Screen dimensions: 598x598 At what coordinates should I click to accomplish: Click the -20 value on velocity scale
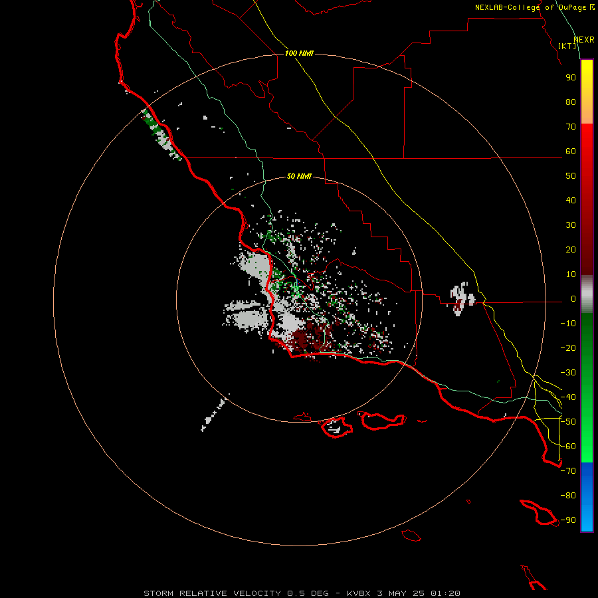click(x=568, y=348)
